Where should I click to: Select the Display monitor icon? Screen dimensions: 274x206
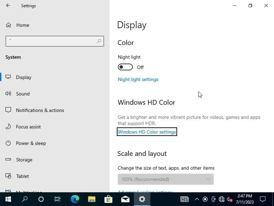[8, 77]
